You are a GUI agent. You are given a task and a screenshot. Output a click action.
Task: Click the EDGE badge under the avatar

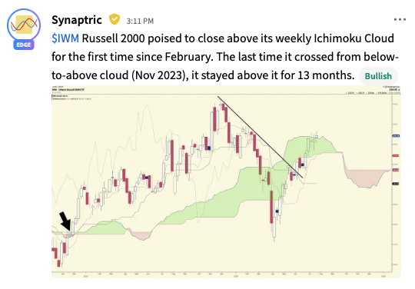pos(24,45)
